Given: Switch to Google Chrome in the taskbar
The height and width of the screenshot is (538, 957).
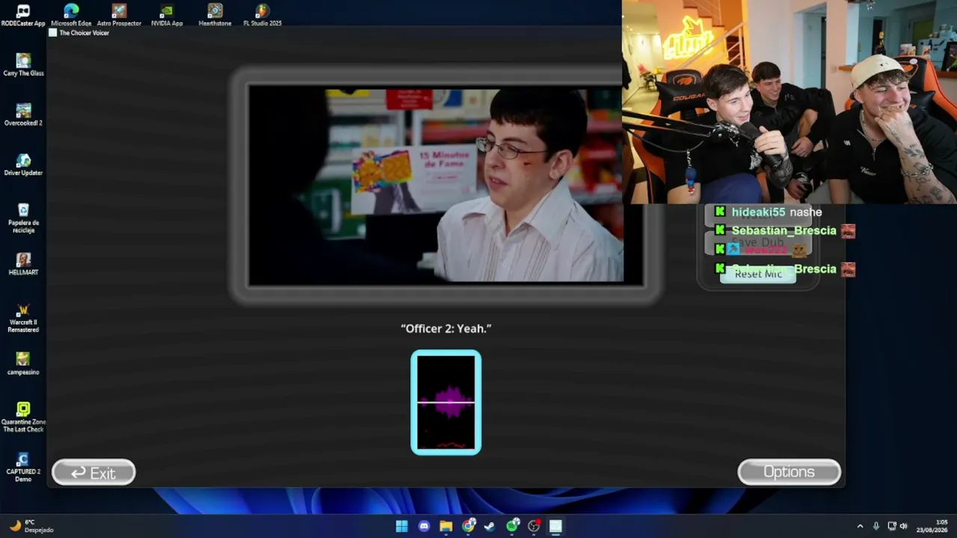Looking at the screenshot, I should 468,526.
